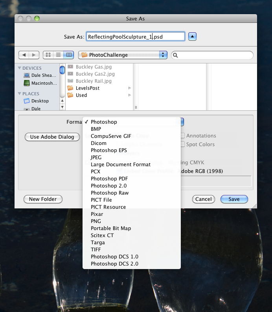Collapse the expanded save dialog
The image size is (272, 312).
click(192, 37)
